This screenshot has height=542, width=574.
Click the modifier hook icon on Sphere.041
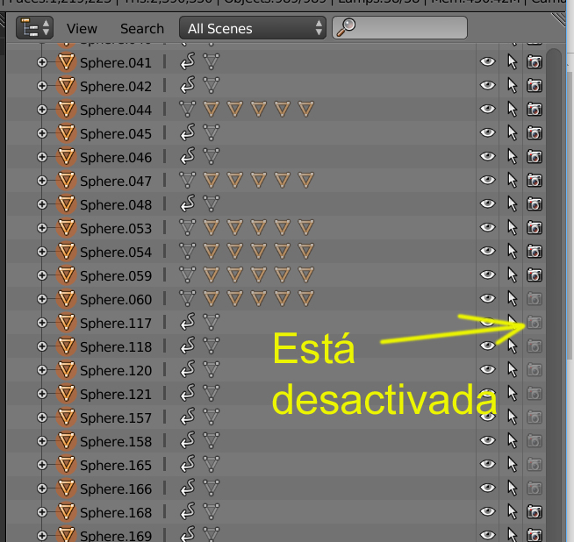tap(188, 61)
